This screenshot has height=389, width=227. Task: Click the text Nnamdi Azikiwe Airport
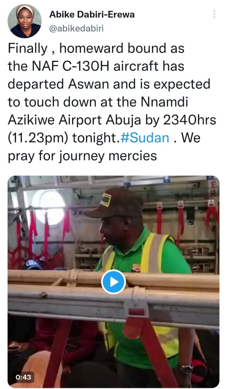pos(98,111)
